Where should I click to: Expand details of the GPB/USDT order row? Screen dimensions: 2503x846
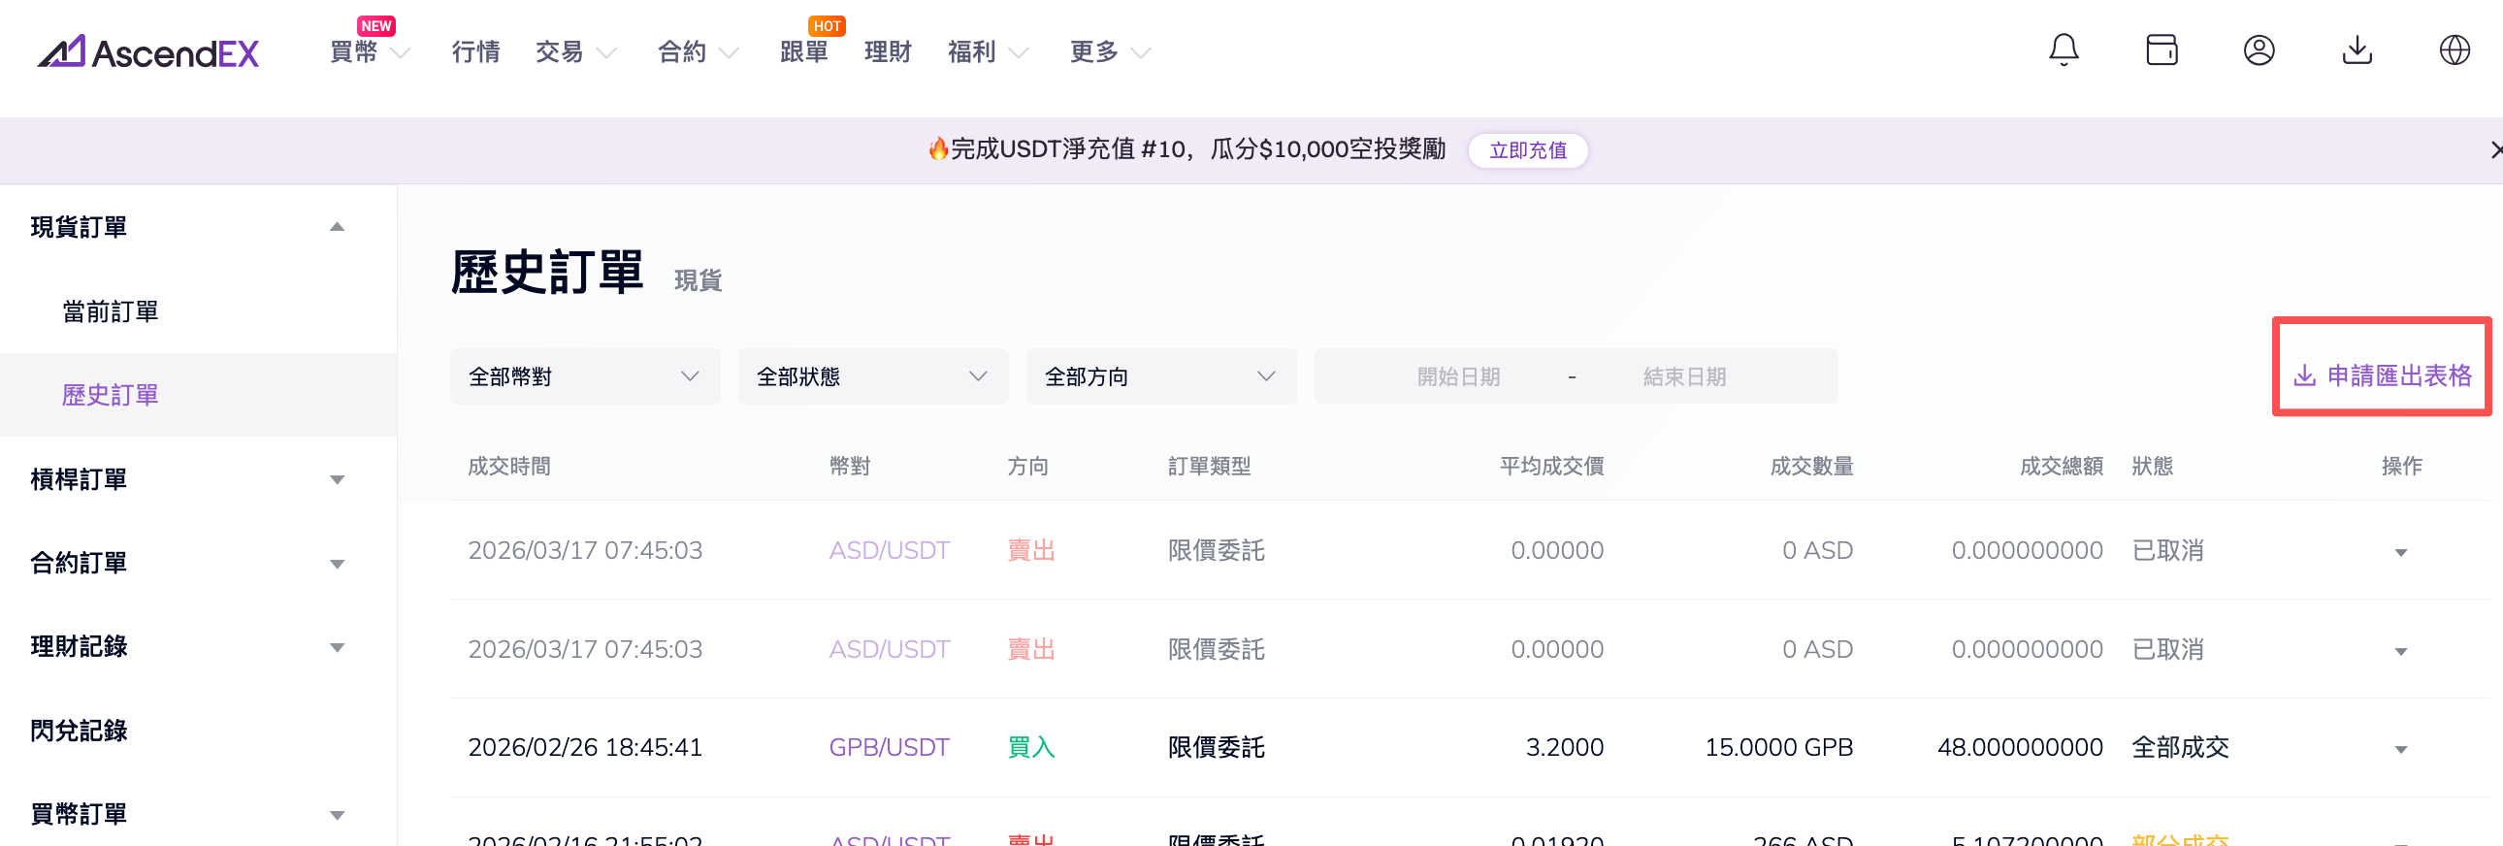coord(2400,749)
